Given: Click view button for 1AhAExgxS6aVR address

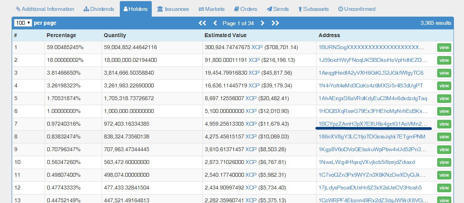Looking at the screenshot, I should (444, 99).
